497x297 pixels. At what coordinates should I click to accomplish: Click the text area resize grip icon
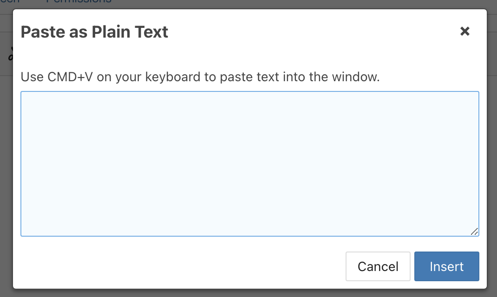pyautogui.click(x=474, y=231)
